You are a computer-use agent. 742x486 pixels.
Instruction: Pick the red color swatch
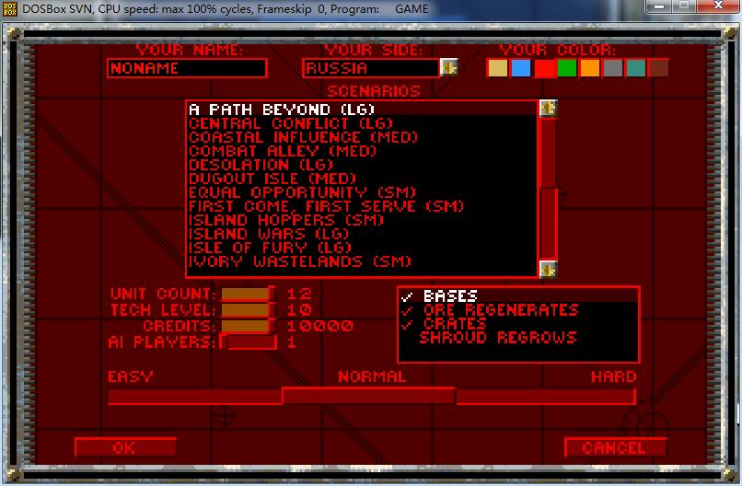(x=544, y=68)
